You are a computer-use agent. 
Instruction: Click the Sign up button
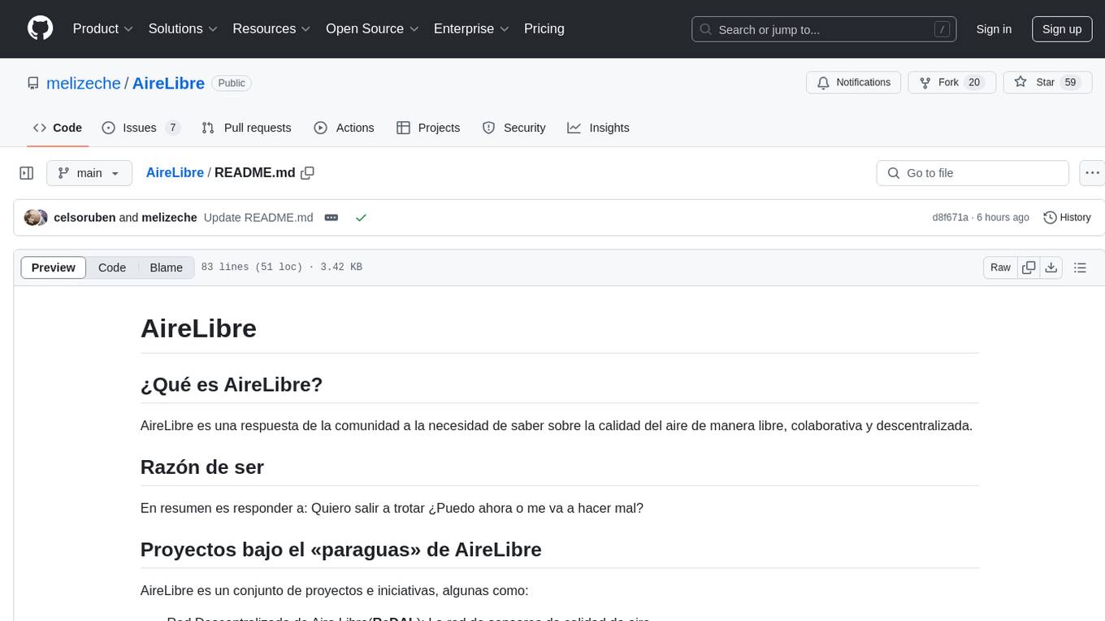tap(1062, 29)
